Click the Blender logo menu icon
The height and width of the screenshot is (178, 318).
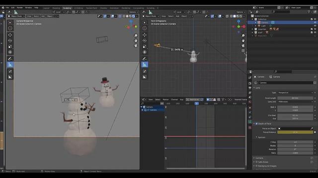3,8
